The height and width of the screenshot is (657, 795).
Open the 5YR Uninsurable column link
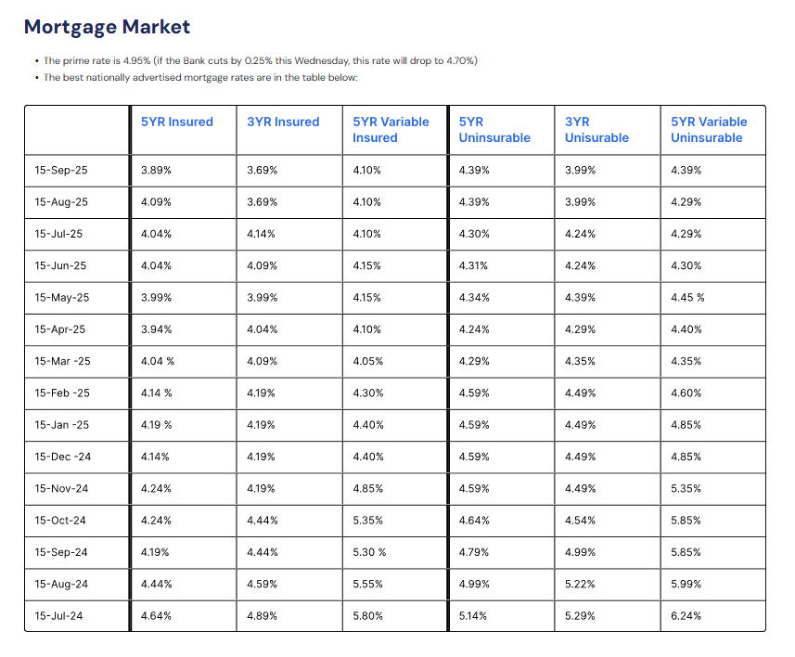[494, 130]
